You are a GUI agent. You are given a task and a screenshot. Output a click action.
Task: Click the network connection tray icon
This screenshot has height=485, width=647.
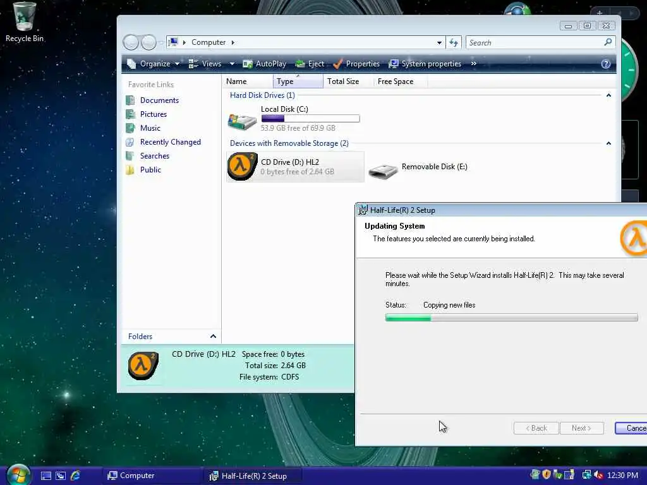point(586,475)
